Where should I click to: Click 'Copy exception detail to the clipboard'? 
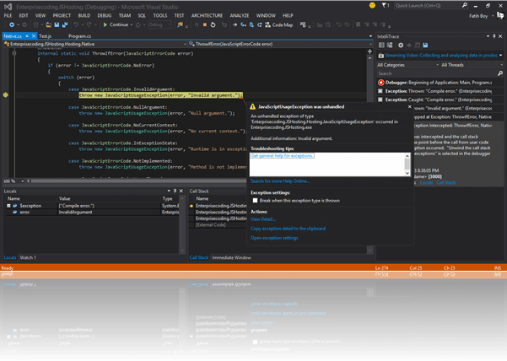point(288,229)
